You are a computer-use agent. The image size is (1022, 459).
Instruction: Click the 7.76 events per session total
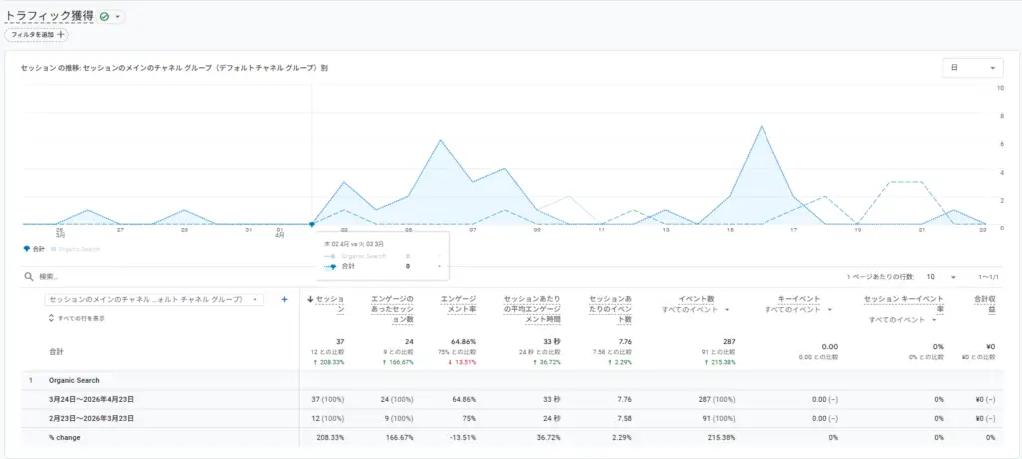pyautogui.click(x=625, y=341)
